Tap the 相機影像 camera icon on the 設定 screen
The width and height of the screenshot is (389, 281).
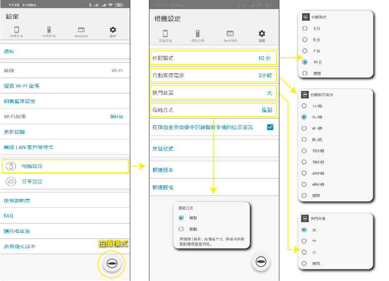[x=49, y=30]
